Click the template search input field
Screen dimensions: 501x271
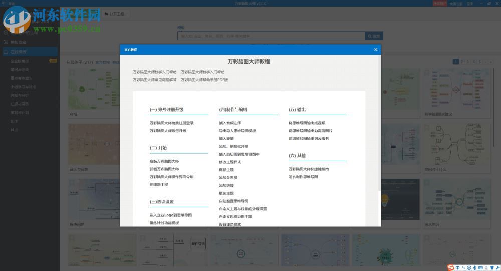(271, 36)
